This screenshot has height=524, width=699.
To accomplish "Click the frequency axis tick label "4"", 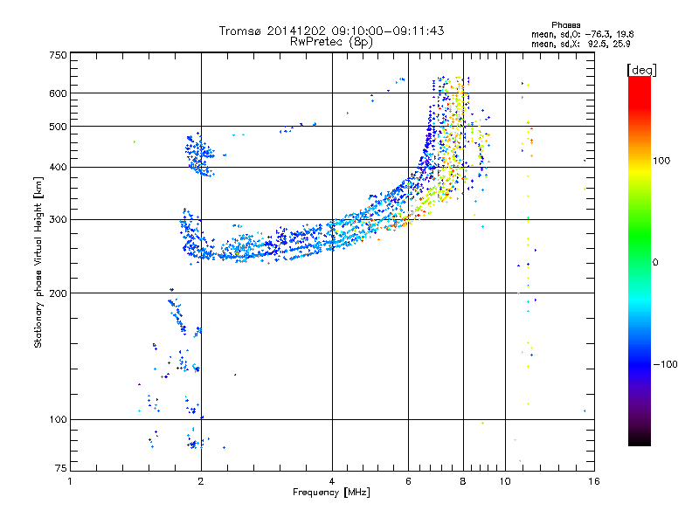I will point(332,481).
